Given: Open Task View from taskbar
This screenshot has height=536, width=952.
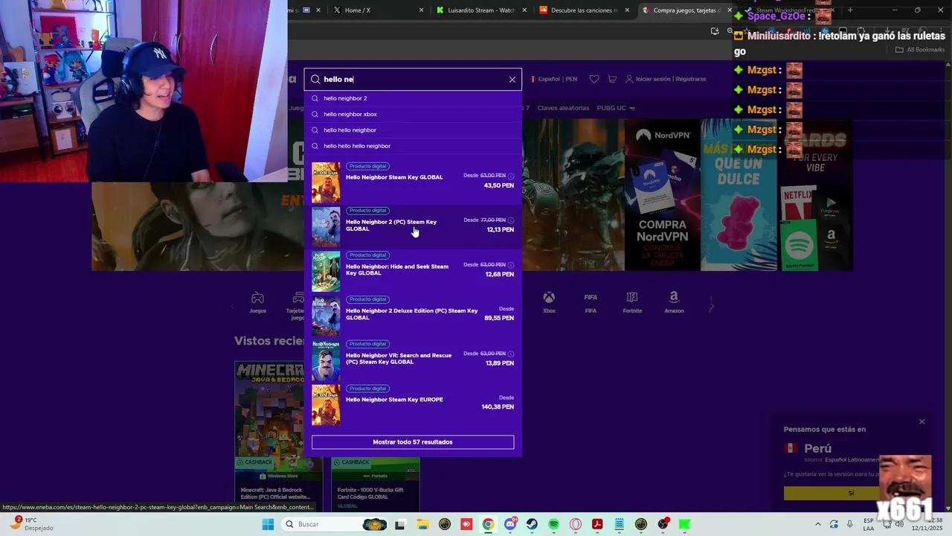Looking at the screenshot, I should pyautogui.click(x=399, y=524).
